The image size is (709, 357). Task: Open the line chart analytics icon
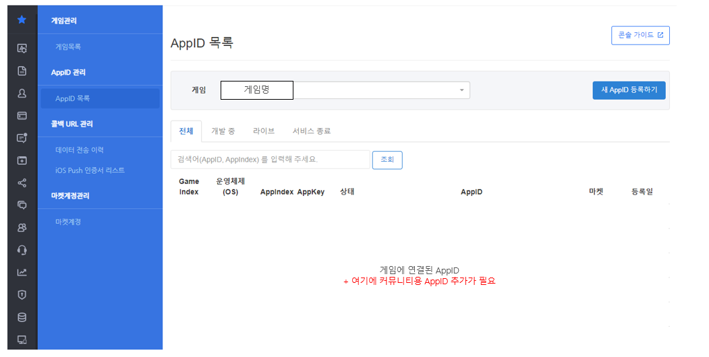click(22, 272)
